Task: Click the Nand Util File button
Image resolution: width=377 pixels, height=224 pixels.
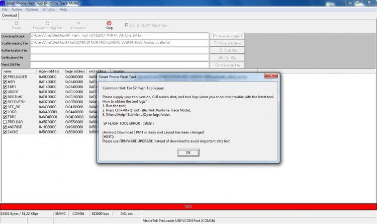Action: coord(227,65)
